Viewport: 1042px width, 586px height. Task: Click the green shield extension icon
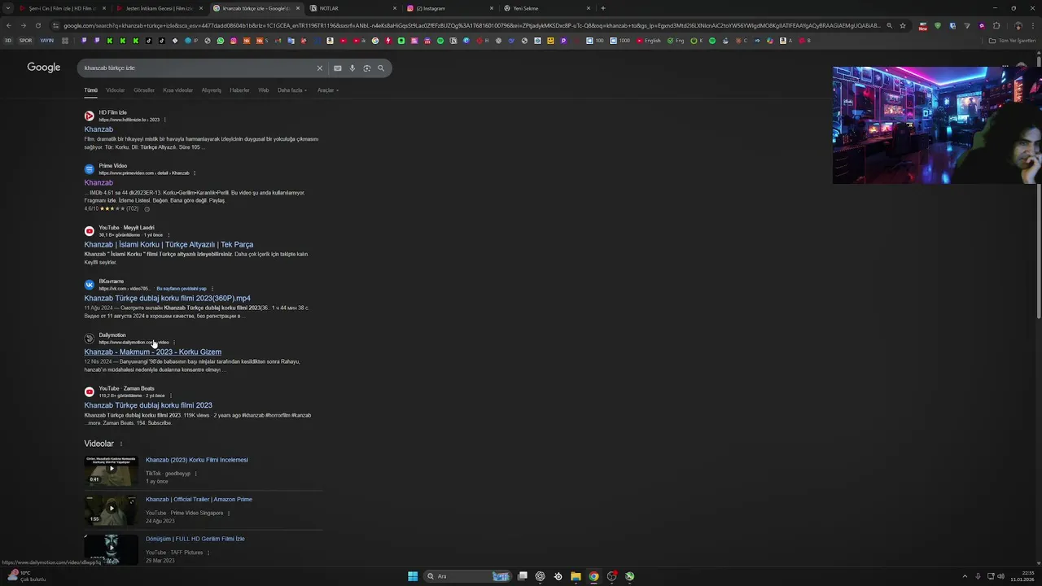click(x=938, y=25)
